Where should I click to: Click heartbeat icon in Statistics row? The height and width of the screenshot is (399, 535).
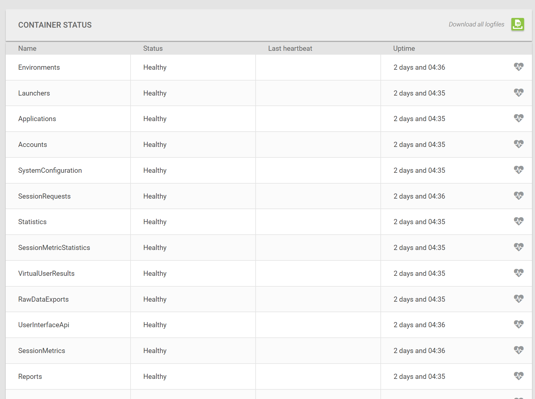pos(518,221)
